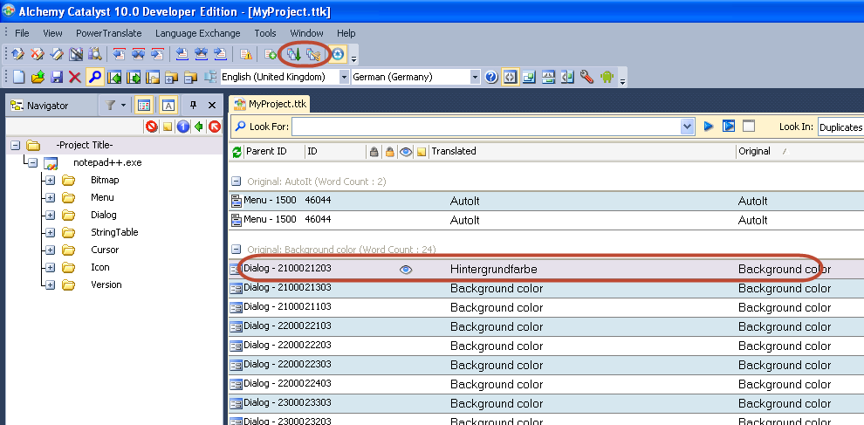Click the red no-entry icon in Navigator

pos(152,127)
